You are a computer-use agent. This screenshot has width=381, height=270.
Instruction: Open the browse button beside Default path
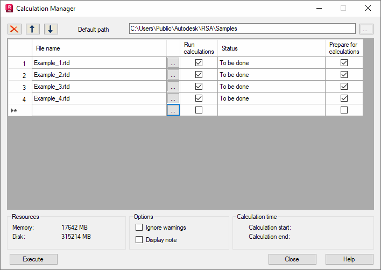(366, 29)
